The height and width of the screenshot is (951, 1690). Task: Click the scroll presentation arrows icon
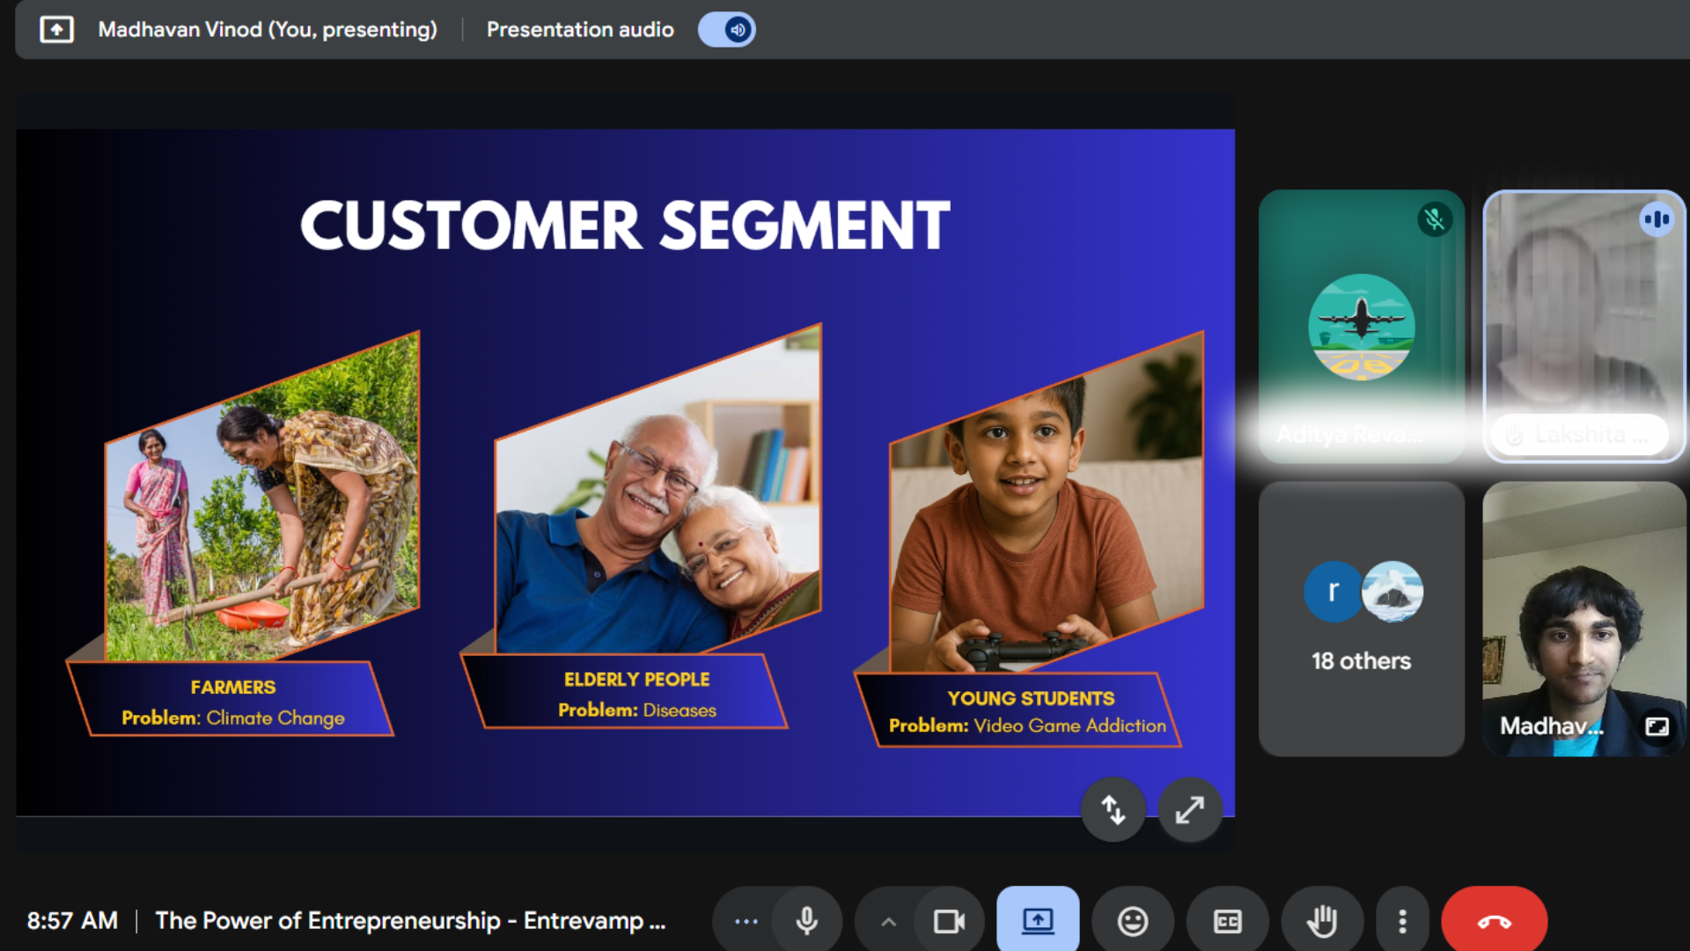point(1113,809)
